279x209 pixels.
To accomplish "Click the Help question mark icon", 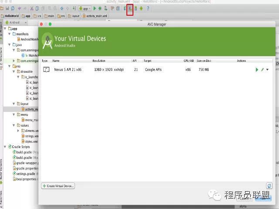I will pyautogui.click(x=148, y=8).
